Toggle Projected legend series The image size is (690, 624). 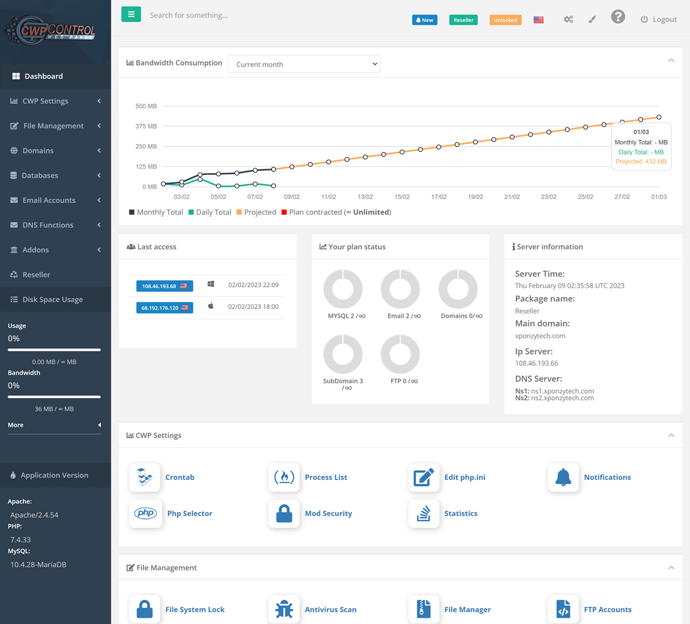click(x=256, y=212)
